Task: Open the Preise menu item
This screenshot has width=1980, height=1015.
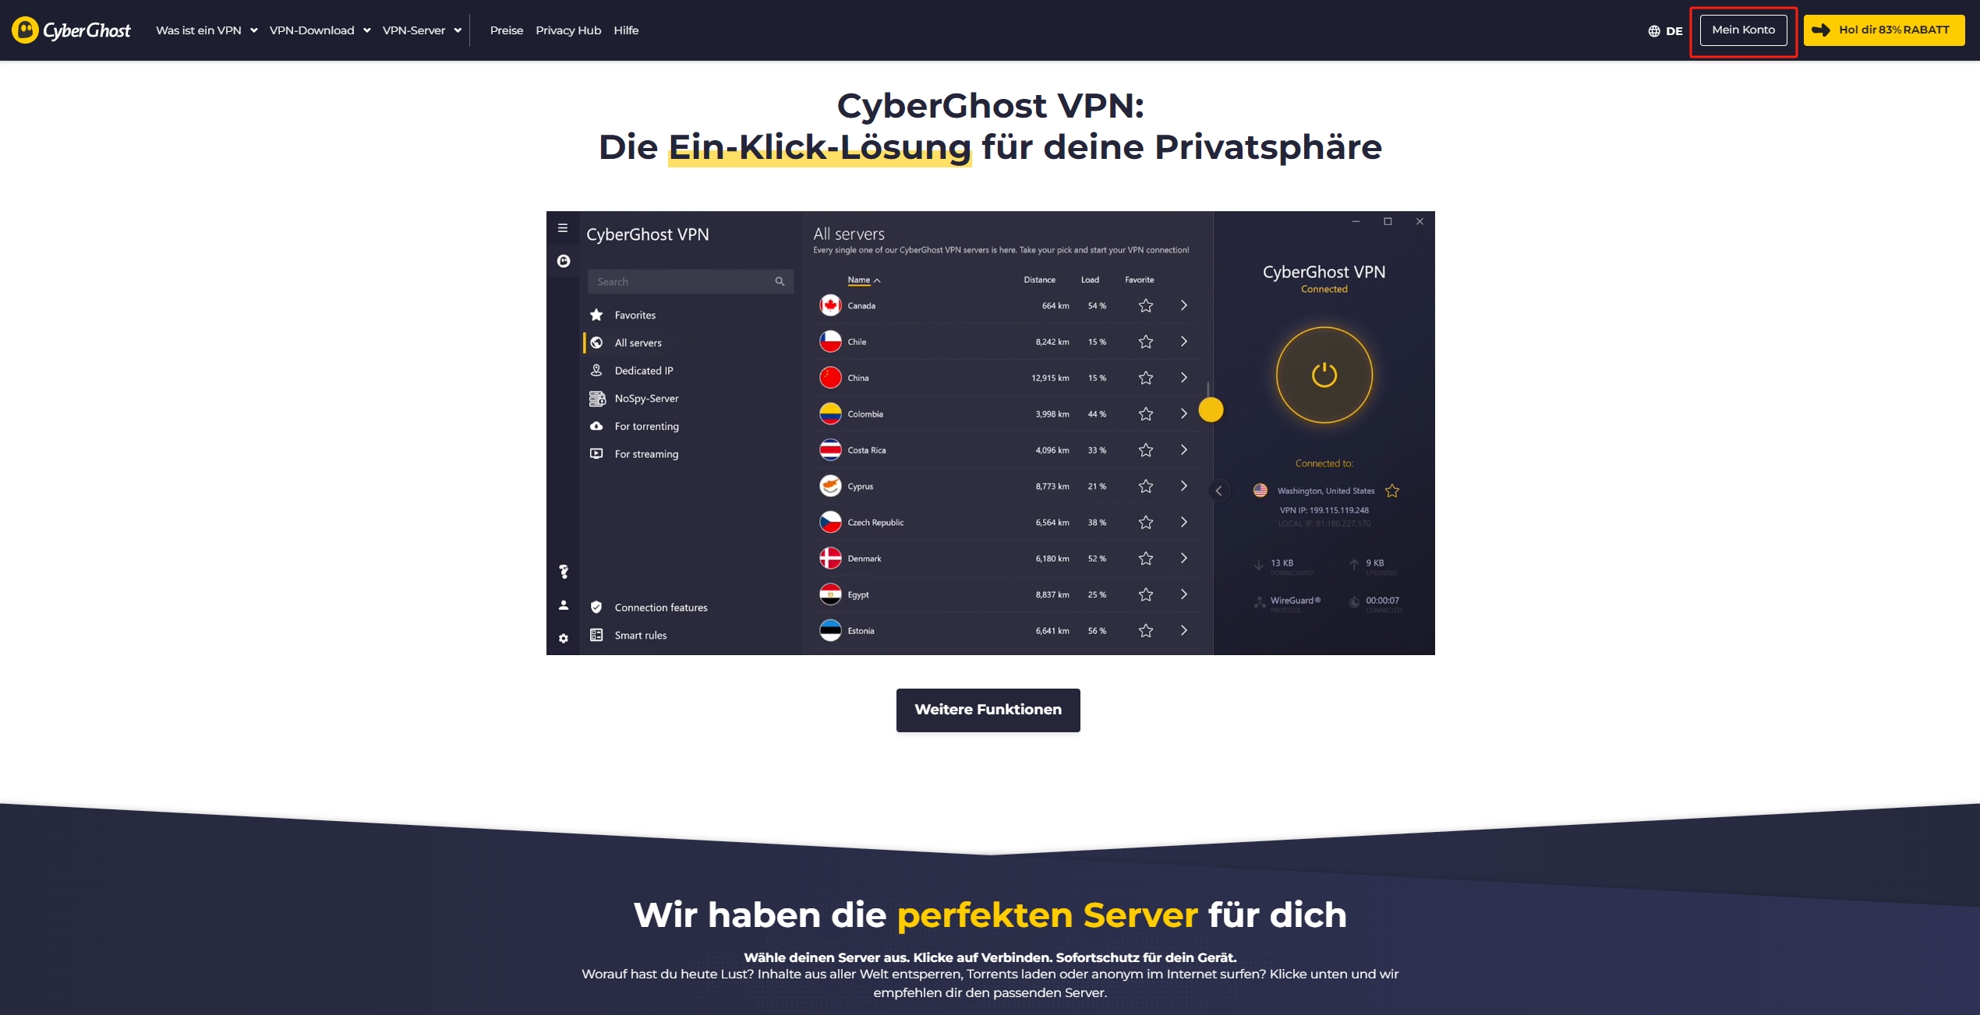Action: tap(507, 29)
